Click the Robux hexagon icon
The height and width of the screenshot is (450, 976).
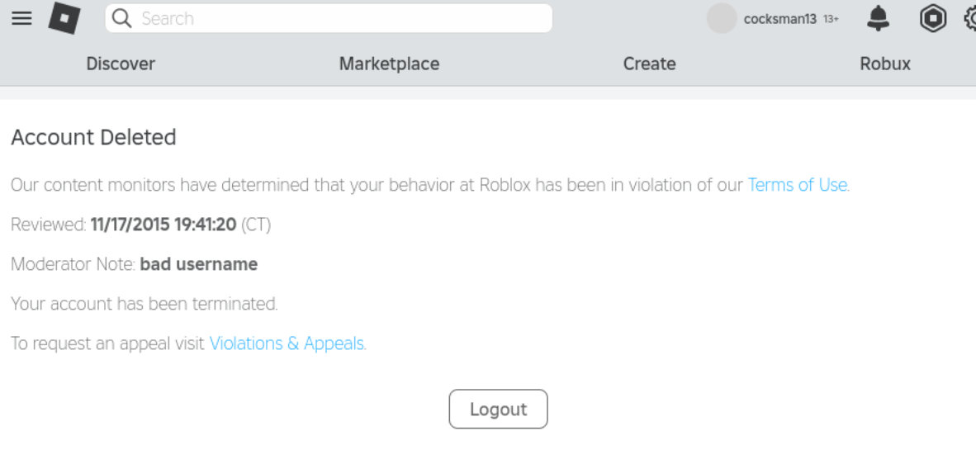tap(932, 18)
